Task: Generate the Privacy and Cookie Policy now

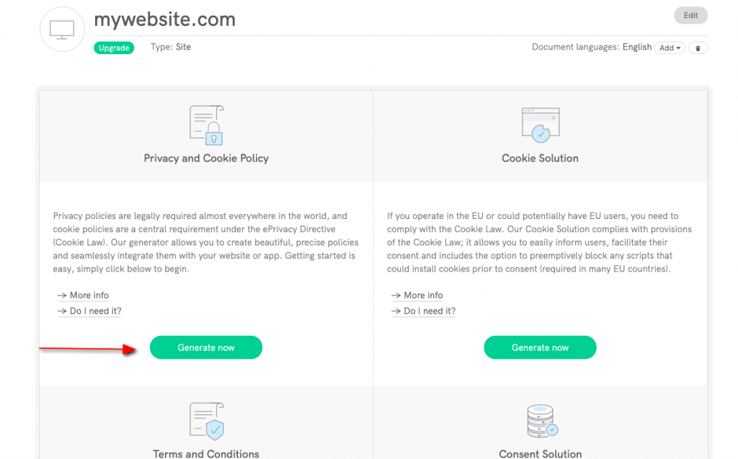Action: click(x=206, y=347)
